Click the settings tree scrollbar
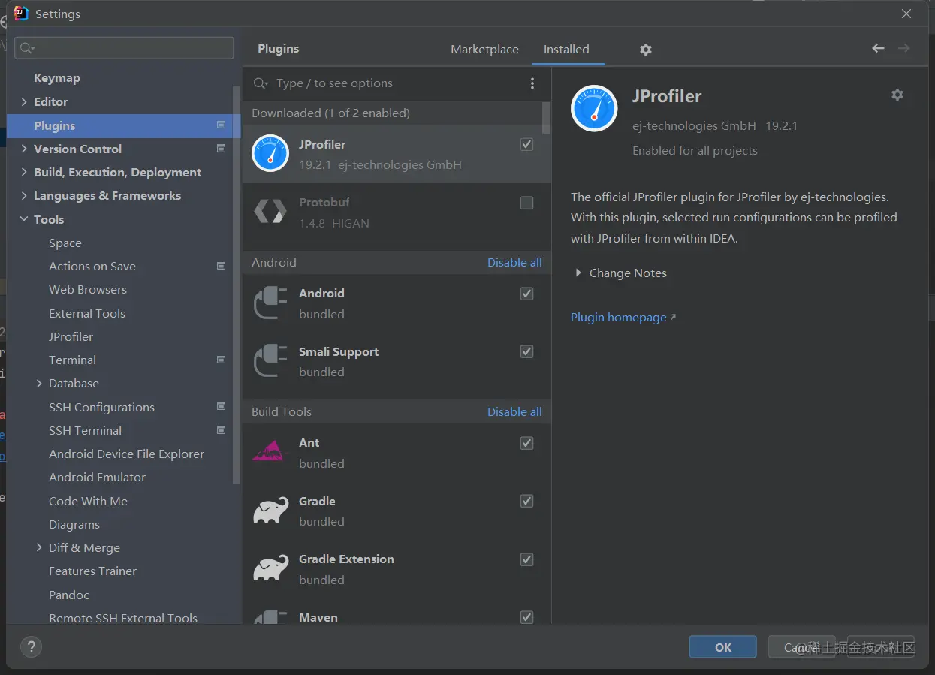Screen dimensions: 935x675 [237, 285]
